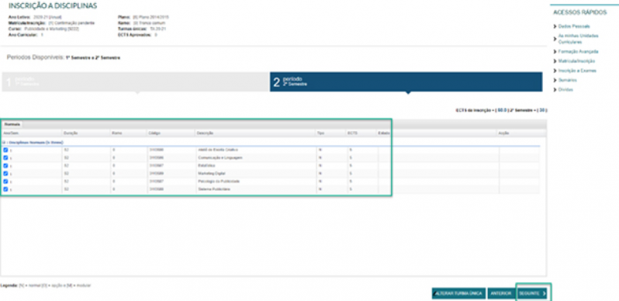Viewport: 619px width, 301px height.
Task: Uncheck the Comunicação e Linguagem checkbox
Action: click(5, 157)
